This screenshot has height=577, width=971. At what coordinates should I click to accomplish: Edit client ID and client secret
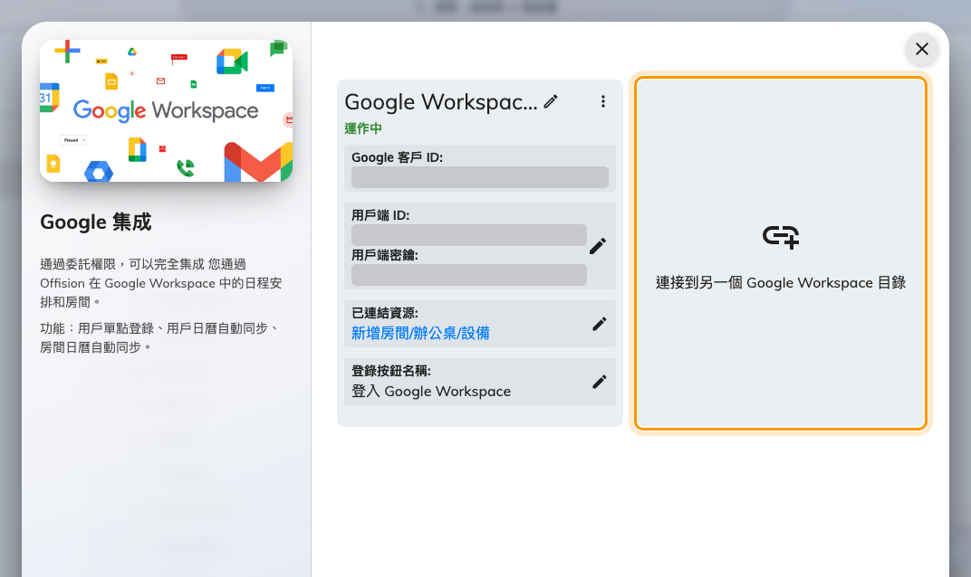598,246
